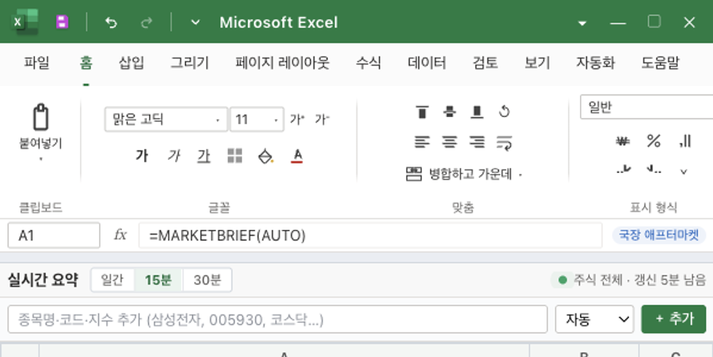Click the 주식 전체 · 갱신 5분 남음 status

point(629,280)
